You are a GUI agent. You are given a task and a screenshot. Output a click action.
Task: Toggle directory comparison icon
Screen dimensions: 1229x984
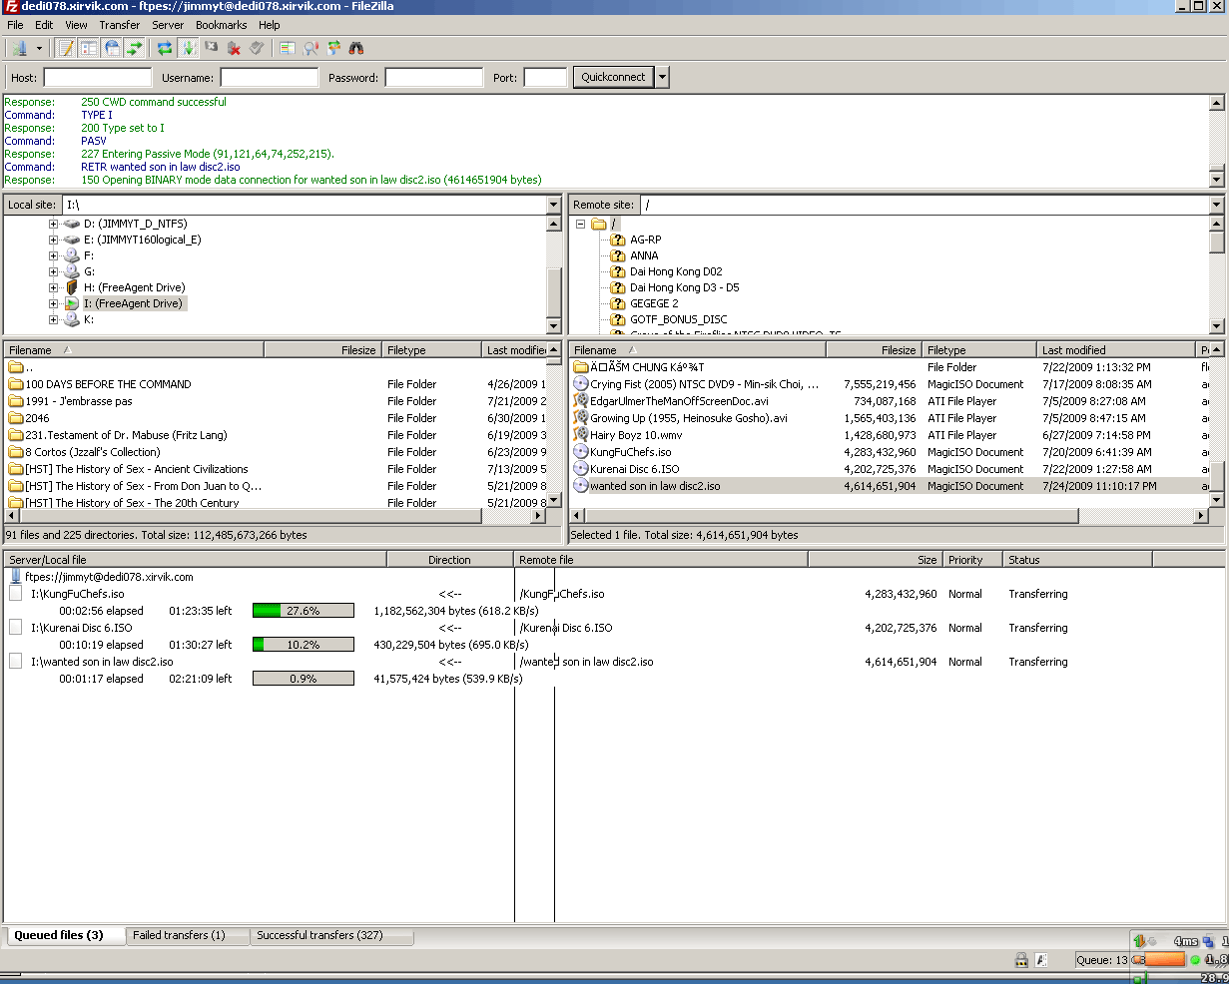click(x=310, y=48)
